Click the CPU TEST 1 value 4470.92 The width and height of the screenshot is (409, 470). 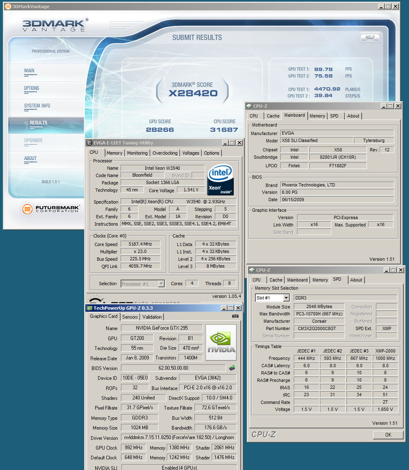tap(327, 89)
